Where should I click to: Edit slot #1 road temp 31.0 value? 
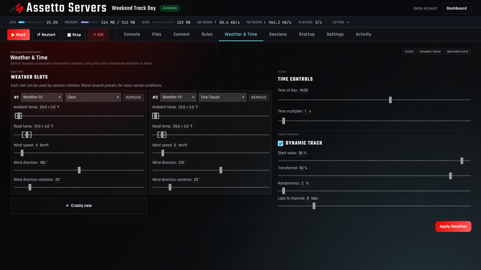tap(37, 126)
